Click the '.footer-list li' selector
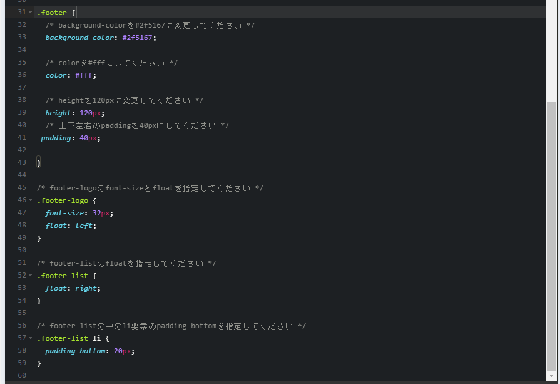 (x=69, y=338)
